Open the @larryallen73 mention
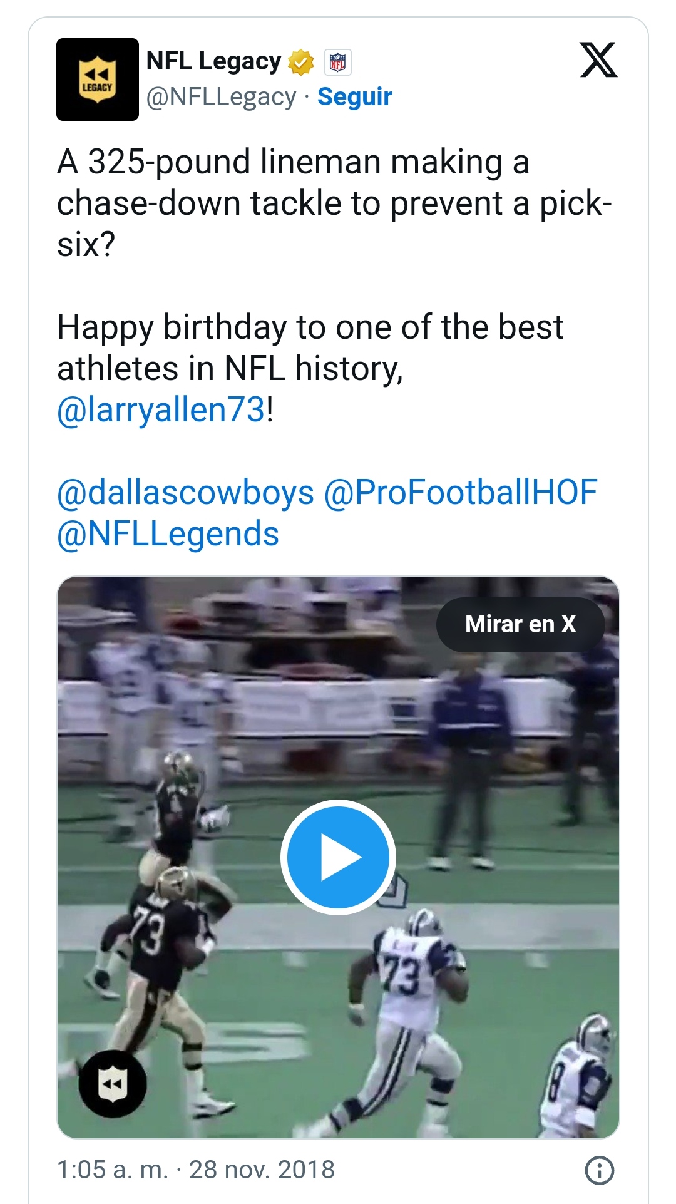This screenshot has height=1204, width=676. 161,410
